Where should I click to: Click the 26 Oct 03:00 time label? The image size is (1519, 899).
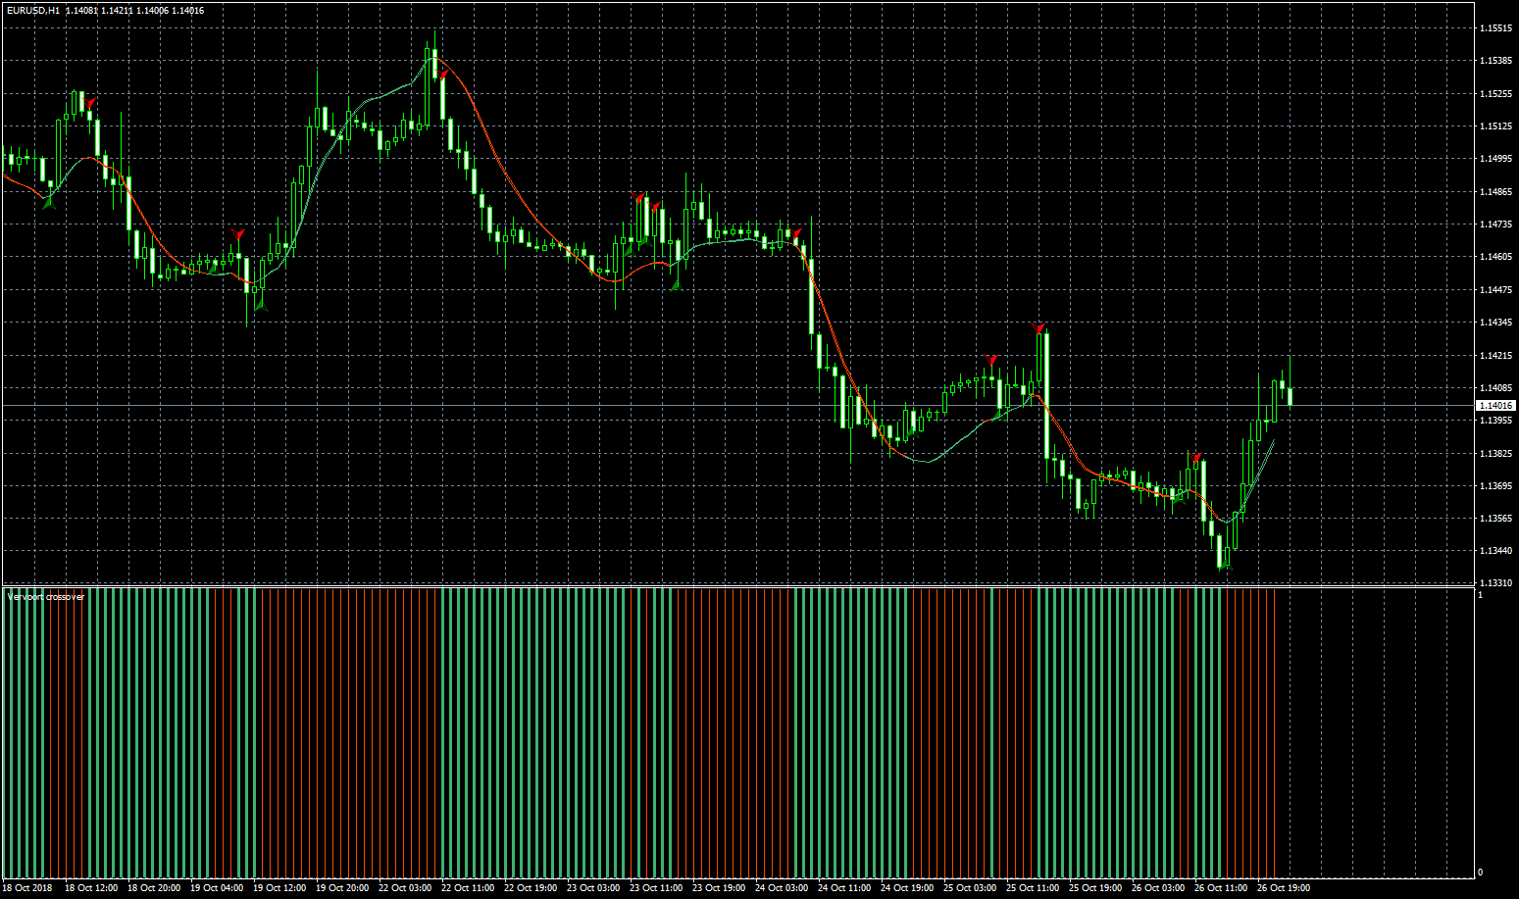click(x=1158, y=888)
